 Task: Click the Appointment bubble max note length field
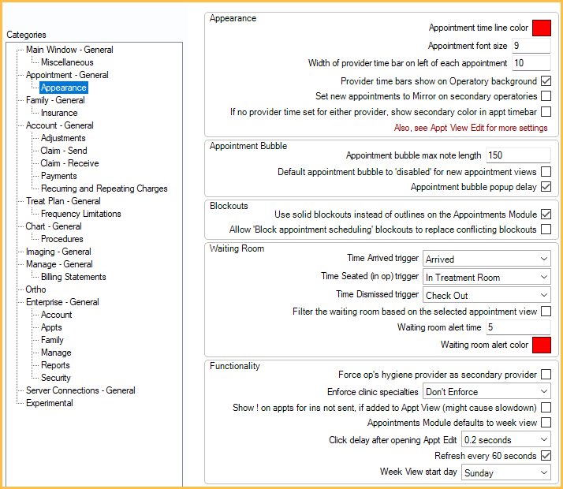[x=517, y=155]
